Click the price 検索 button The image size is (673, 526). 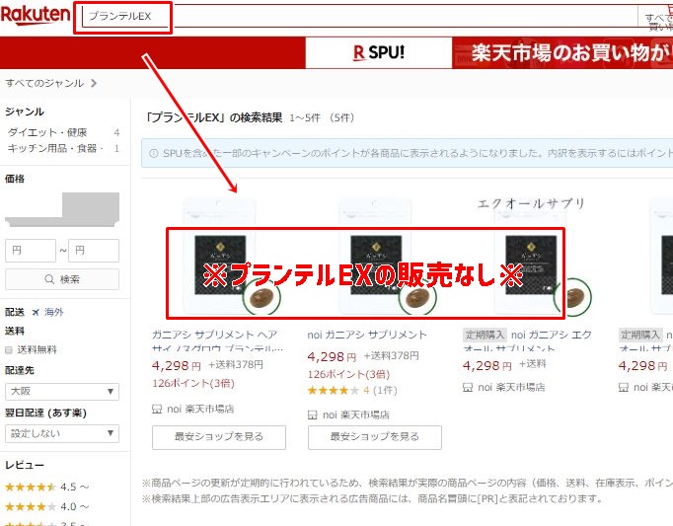[x=62, y=279]
